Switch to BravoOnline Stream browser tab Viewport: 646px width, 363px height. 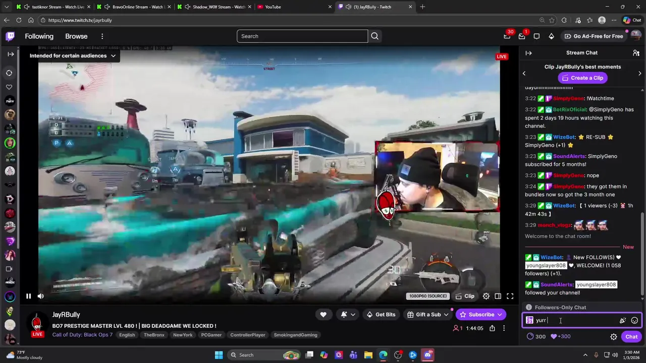133,7
